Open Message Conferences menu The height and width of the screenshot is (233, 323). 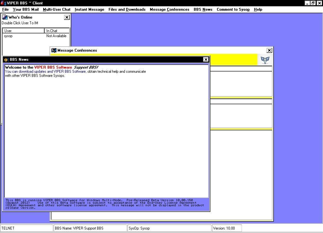pyautogui.click(x=169, y=9)
